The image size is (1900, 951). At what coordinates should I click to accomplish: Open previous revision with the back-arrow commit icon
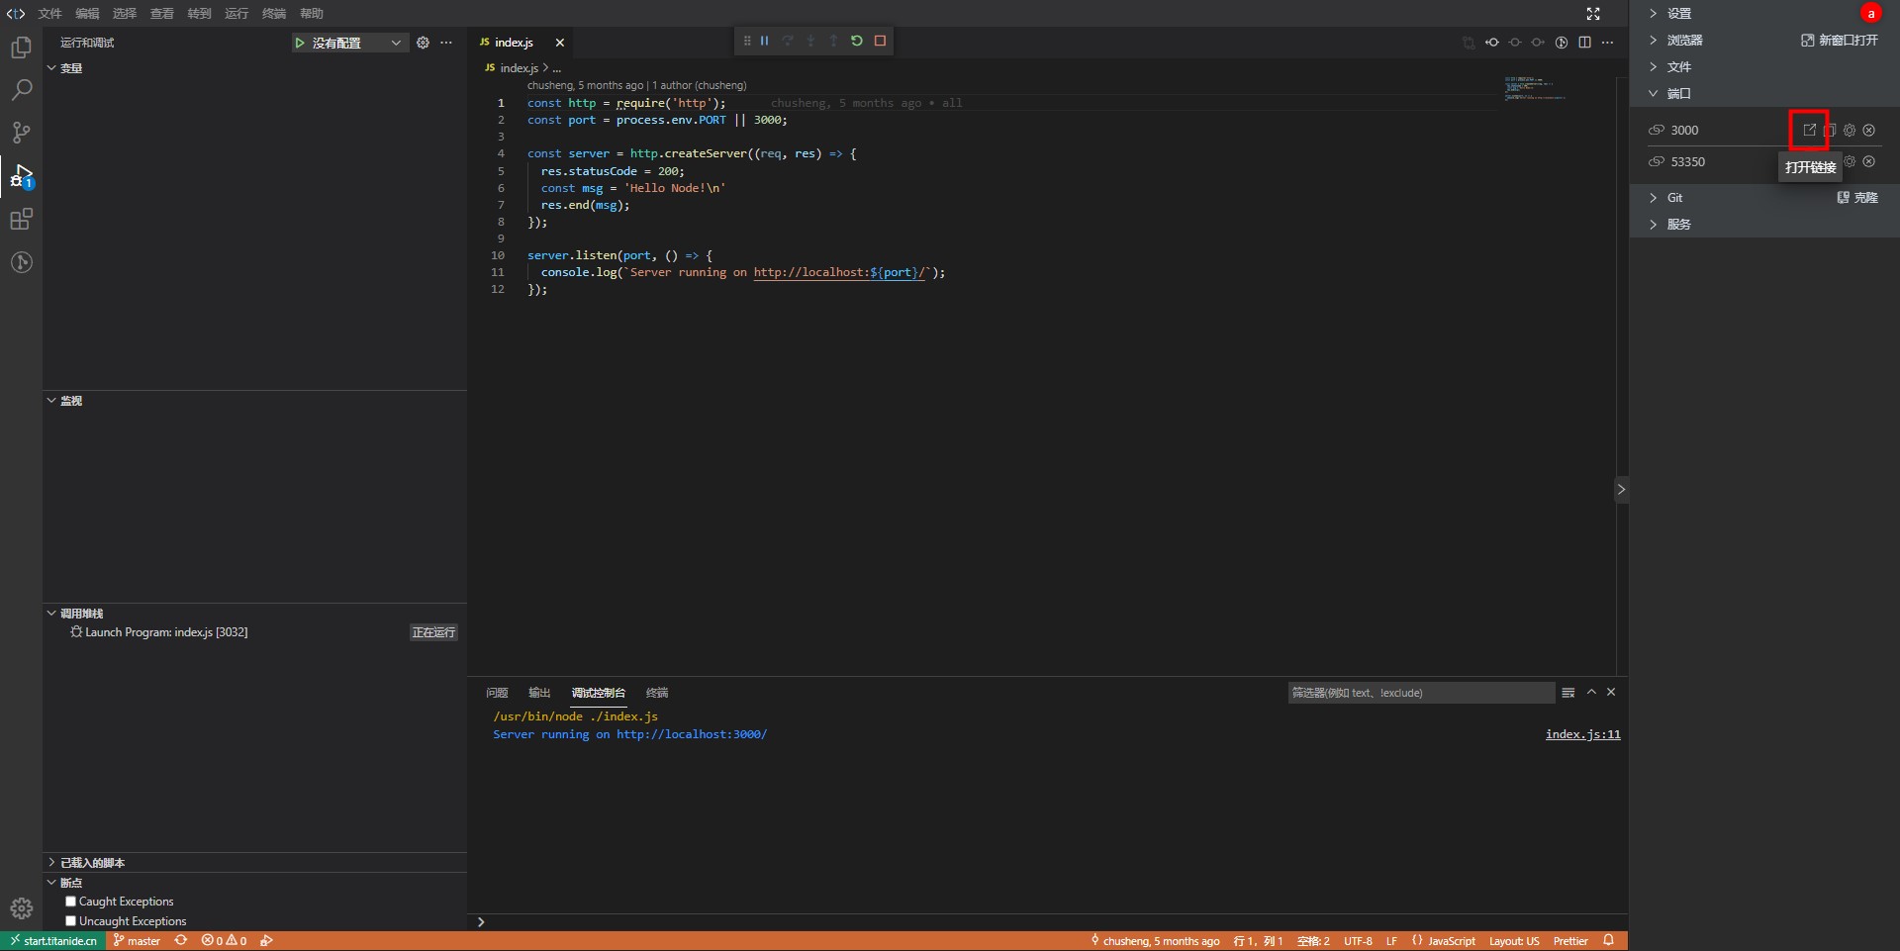tap(1492, 43)
